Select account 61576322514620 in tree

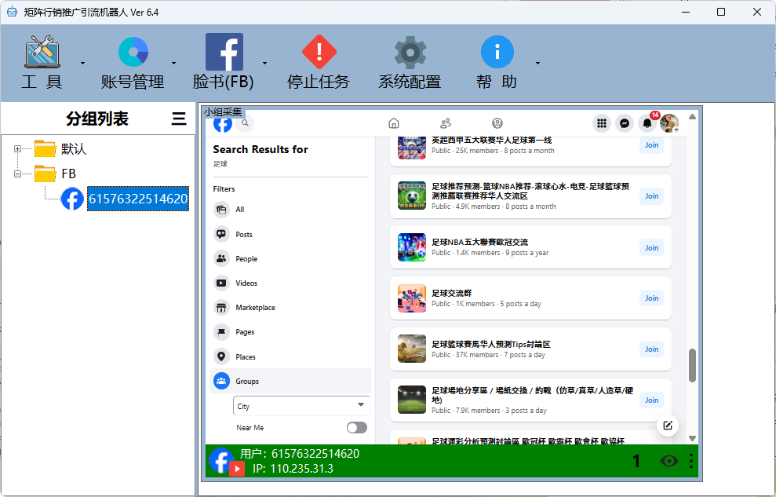(138, 199)
